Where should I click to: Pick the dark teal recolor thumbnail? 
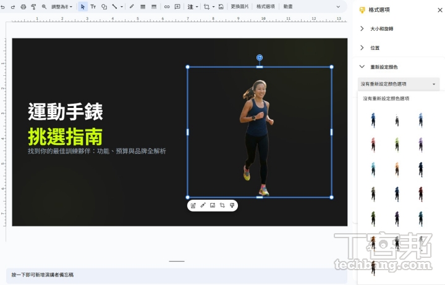pos(421,219)
